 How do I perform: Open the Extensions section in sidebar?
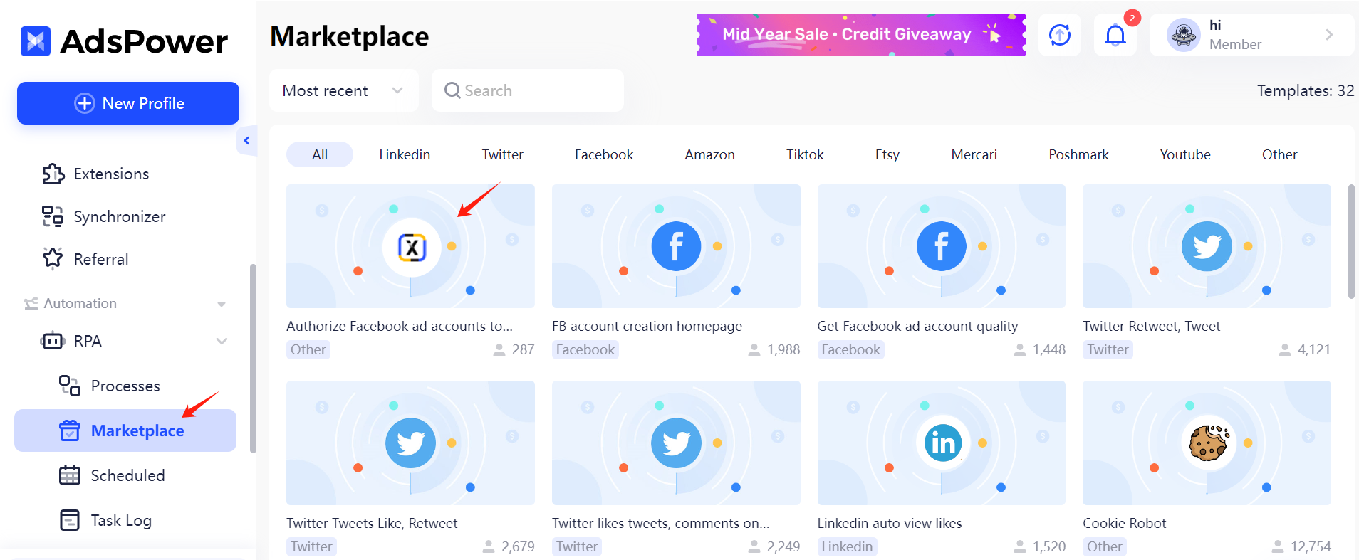pyautogui.click(x=110, y=174)
